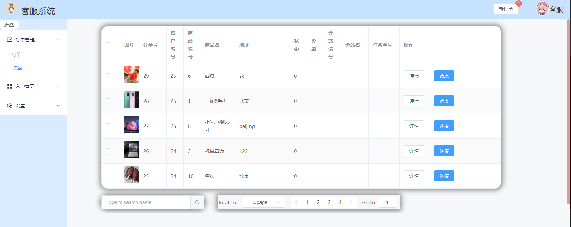Click the 设置 gear icon
The height and width of the screenshot is (227, 571).
click(x=10, y=106)
